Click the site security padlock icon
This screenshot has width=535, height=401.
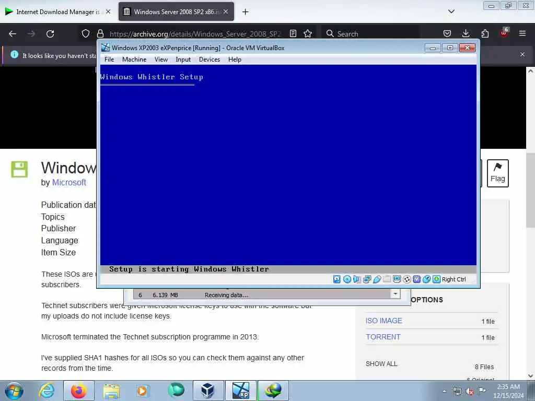click(x=100, y=33)
